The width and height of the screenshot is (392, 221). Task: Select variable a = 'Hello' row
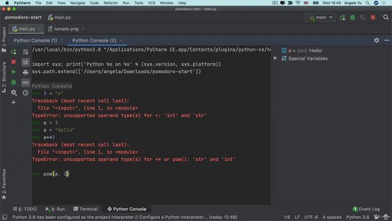(x=302, y=50)
